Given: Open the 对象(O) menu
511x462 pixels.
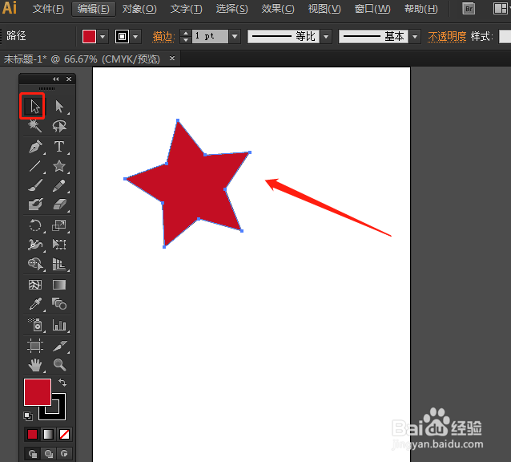Looking at the screenshot, I should coord(139,9).
